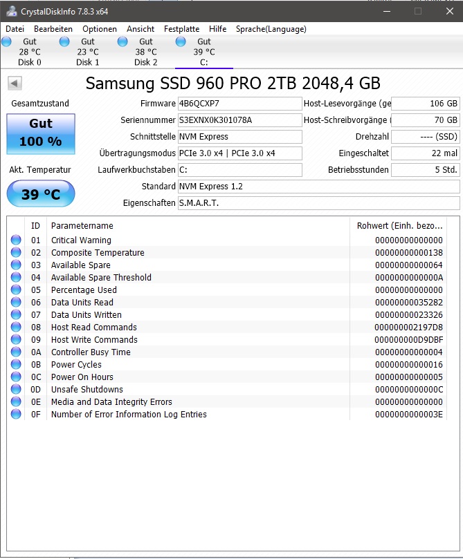
Task: Click status orb for Error Information Log Entries
Action: pyautogui.click(x=16, y=415)
